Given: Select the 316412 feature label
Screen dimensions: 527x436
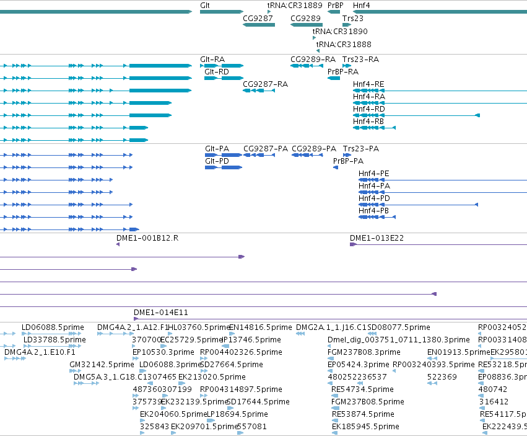Looking at the screenshot, I should coord(494,402).
